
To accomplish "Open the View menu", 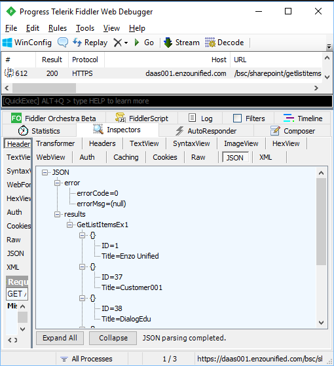I will (111, 28).
